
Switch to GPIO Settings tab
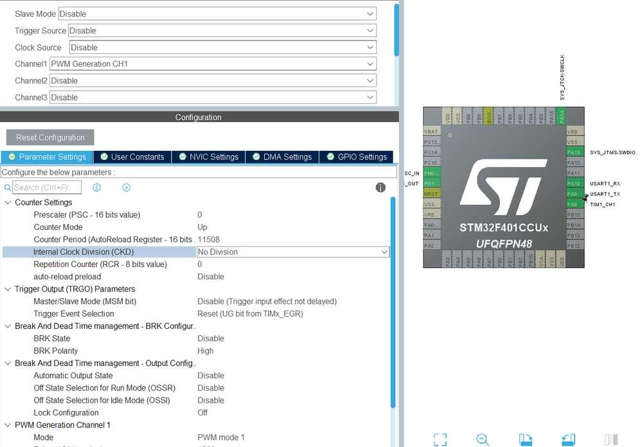point(356,157)
